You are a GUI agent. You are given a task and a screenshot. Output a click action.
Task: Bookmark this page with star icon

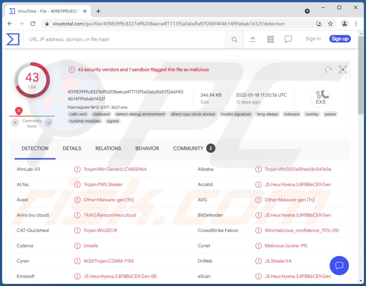click(330, 24)
